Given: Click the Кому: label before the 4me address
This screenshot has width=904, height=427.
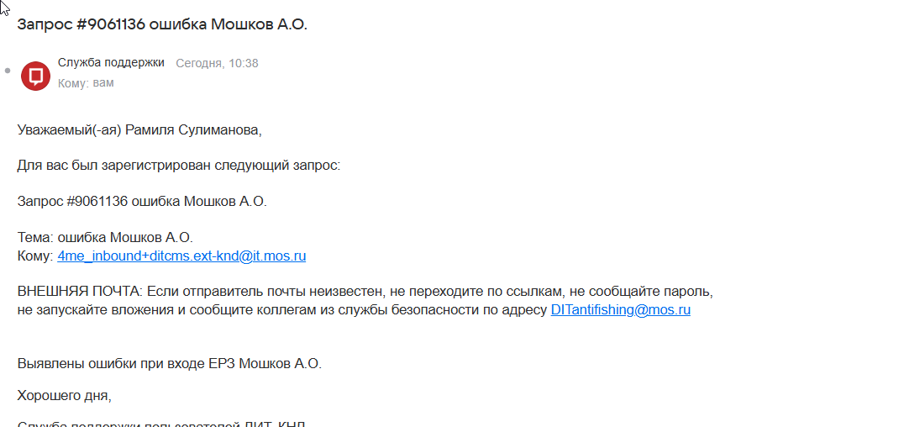Looking at the screenshot, I should point(34,256).
